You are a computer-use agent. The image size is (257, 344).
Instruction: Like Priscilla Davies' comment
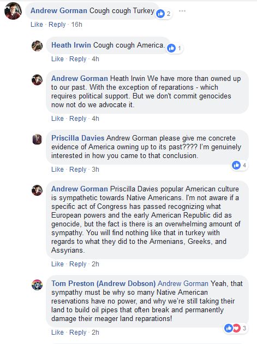pyautogui.click(x=57, y=170)
